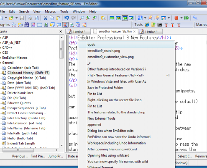Open the View menu
207x168 pixels.
[37, 11]
